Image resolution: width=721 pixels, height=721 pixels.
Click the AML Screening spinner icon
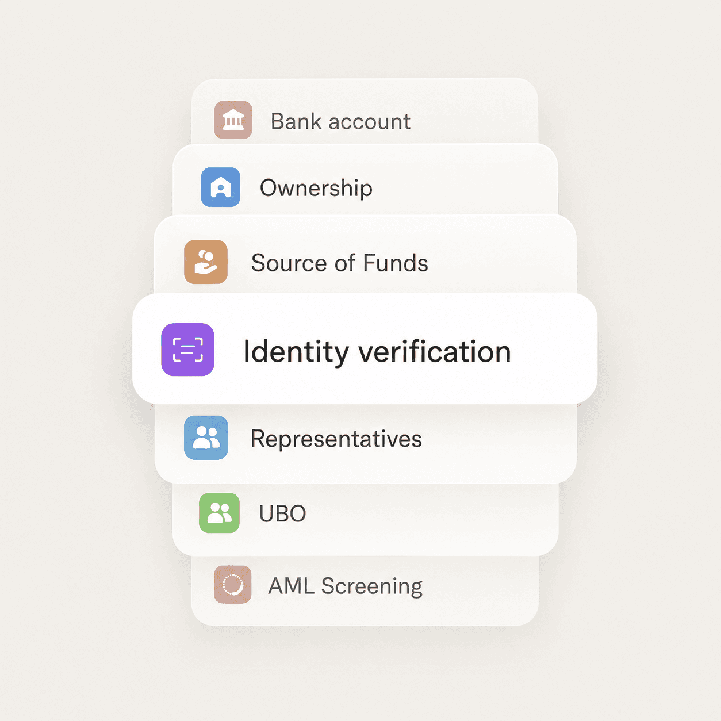(x=233, y=585)
